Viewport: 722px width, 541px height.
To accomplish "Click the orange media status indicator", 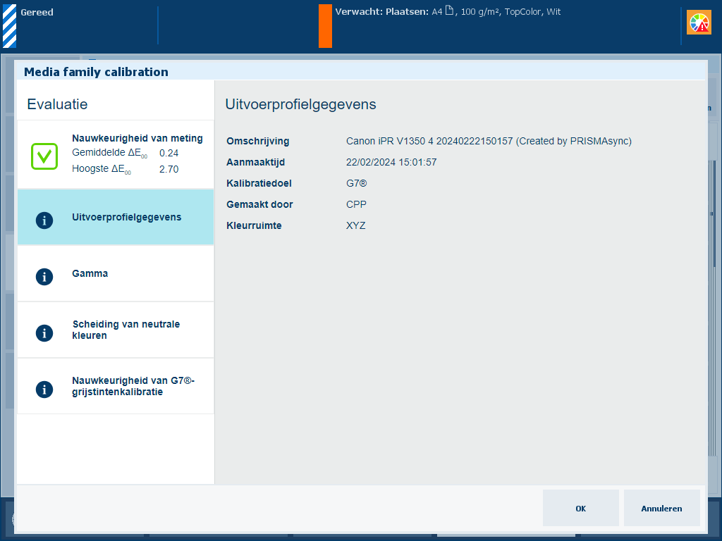I will [x=325, y=26].
